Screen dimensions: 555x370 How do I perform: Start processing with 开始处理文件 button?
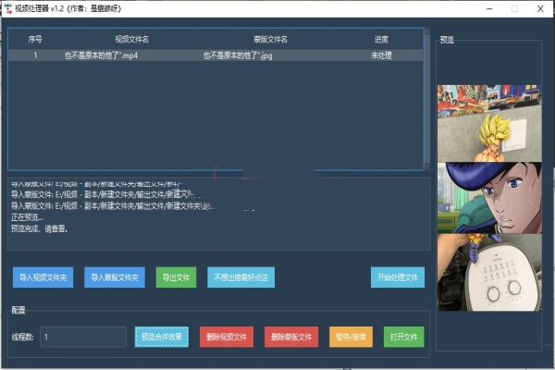(398, 277)
